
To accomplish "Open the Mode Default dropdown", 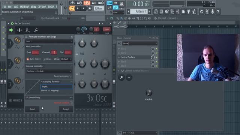I will 66,59.
